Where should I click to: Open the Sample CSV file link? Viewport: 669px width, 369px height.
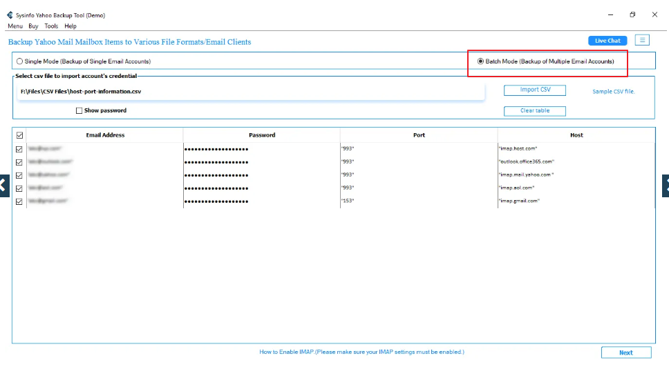coord(614,92)
